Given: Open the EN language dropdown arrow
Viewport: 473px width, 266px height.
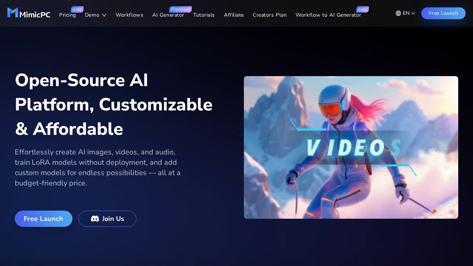Looking at the screenshot, I should 413,13.
